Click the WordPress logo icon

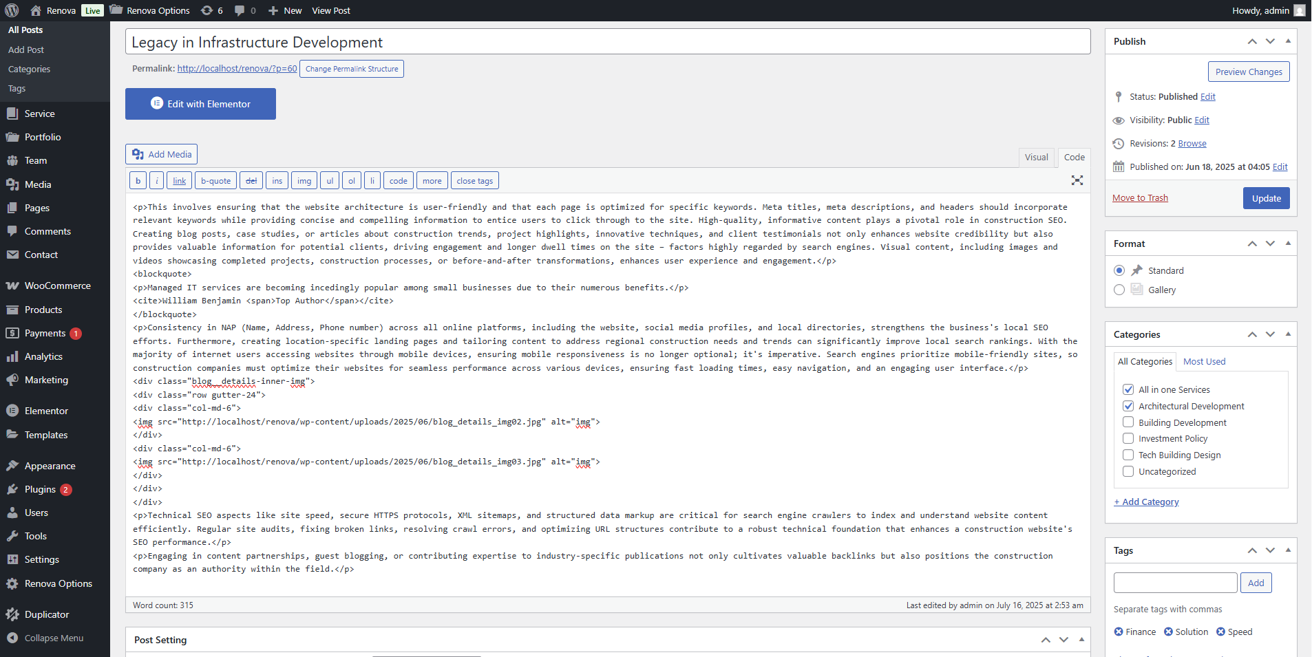(12, 10)
